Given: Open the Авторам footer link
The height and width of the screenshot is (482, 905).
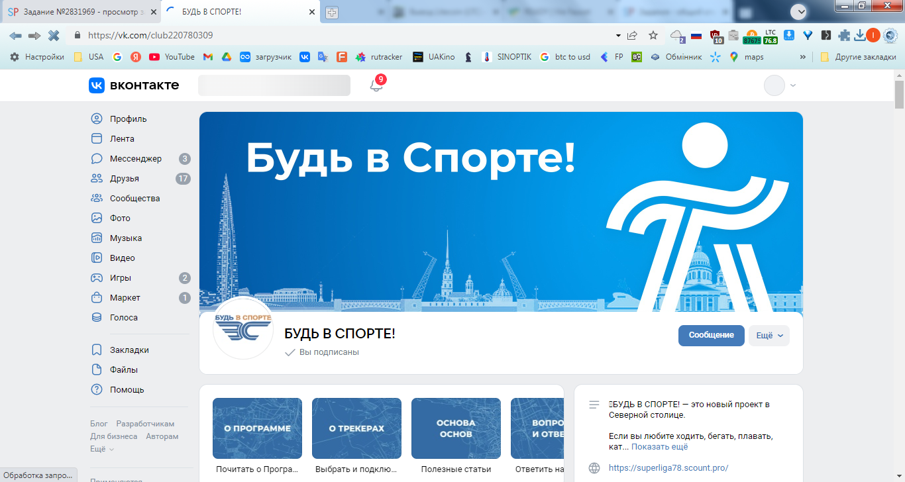Looking at the screenshot, I should tap(162, 436).
